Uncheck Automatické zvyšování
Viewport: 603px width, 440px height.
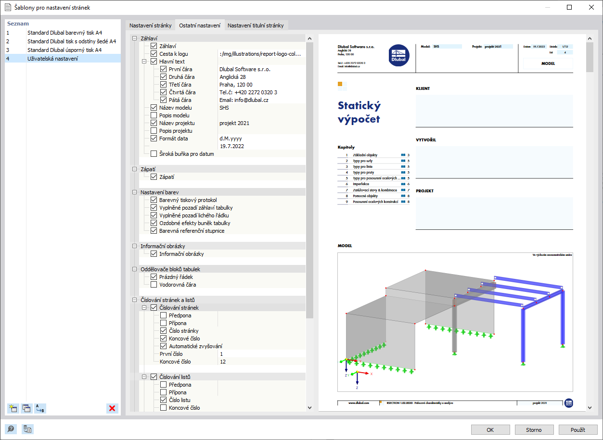pos(164,346)
